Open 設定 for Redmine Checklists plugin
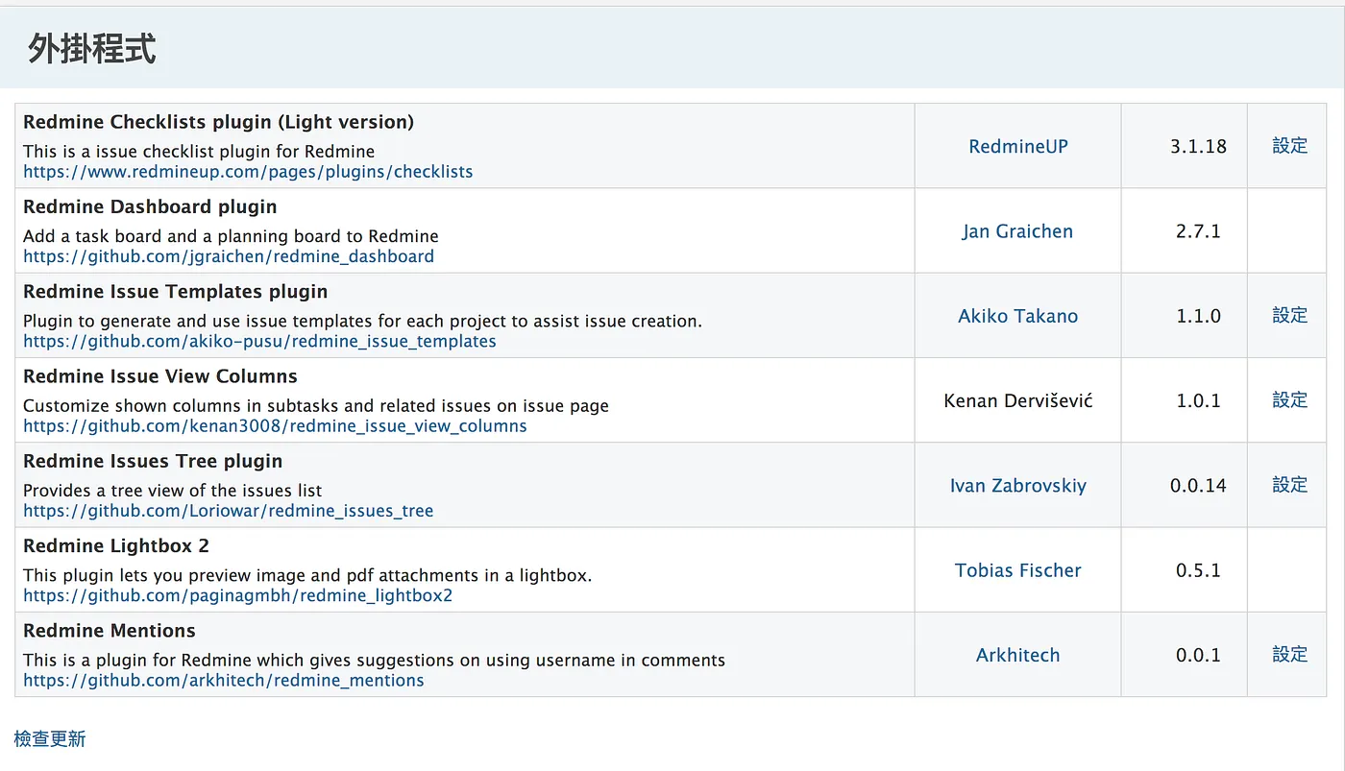Image resolution: width=1345 pixels, height=771 pixels. coord(1290,146)
